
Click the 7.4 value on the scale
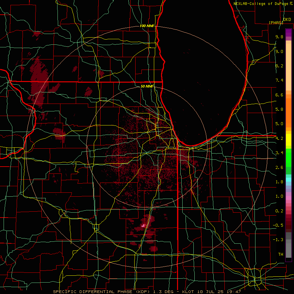coord(279,80)
